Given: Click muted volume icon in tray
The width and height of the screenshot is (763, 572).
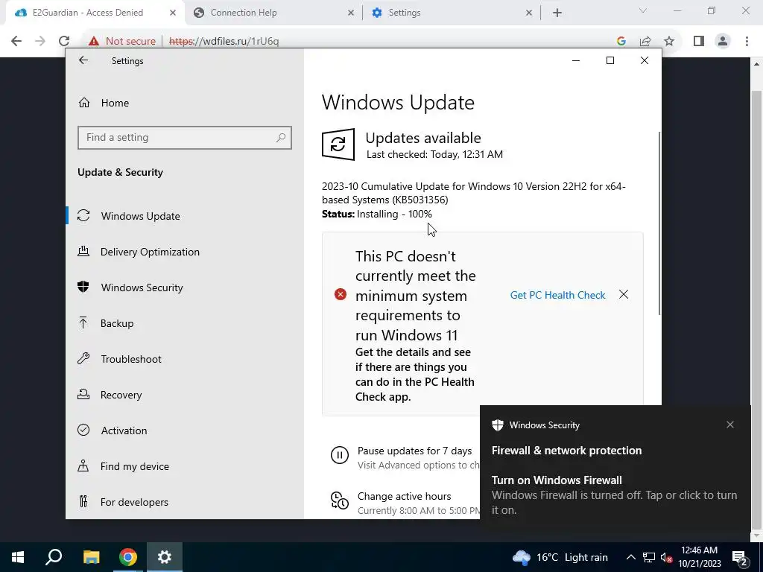Looking at the screenshot, I should [666, 558].
